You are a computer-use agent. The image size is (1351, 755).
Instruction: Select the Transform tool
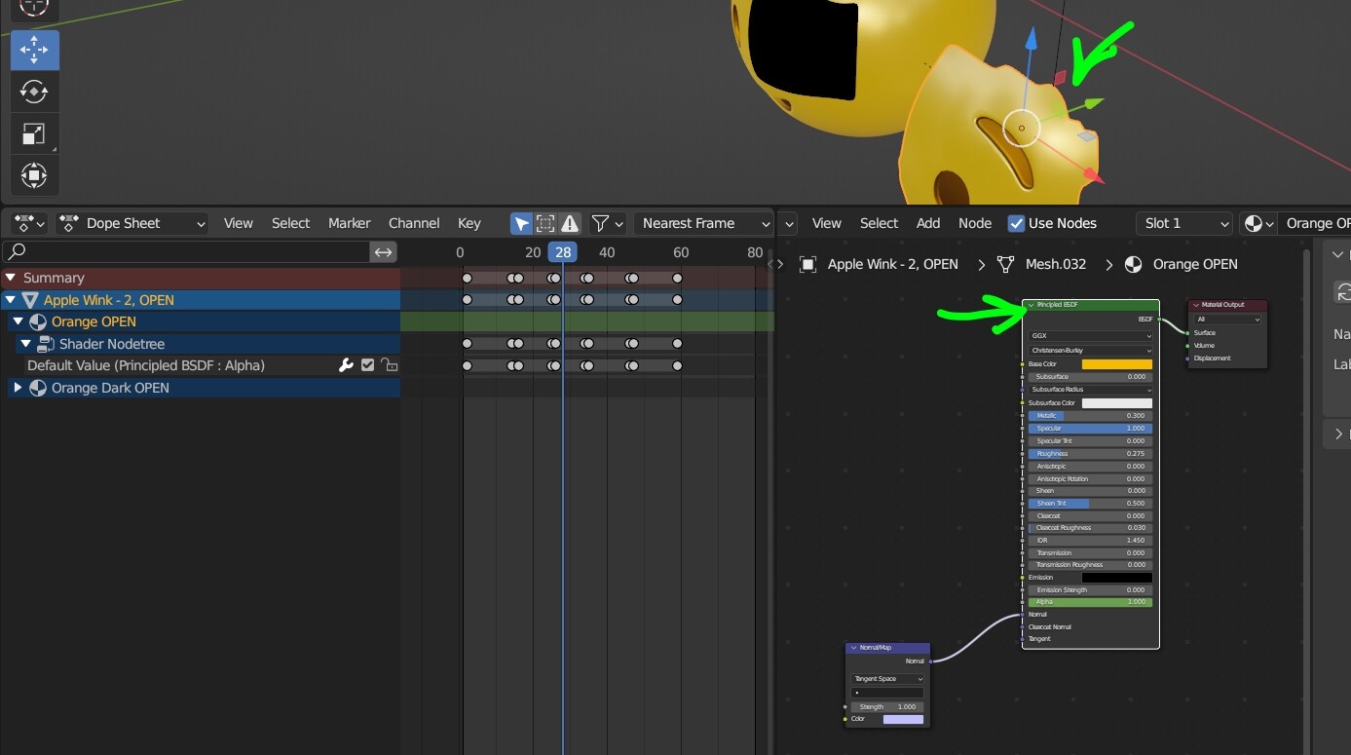tap(34, 175)
